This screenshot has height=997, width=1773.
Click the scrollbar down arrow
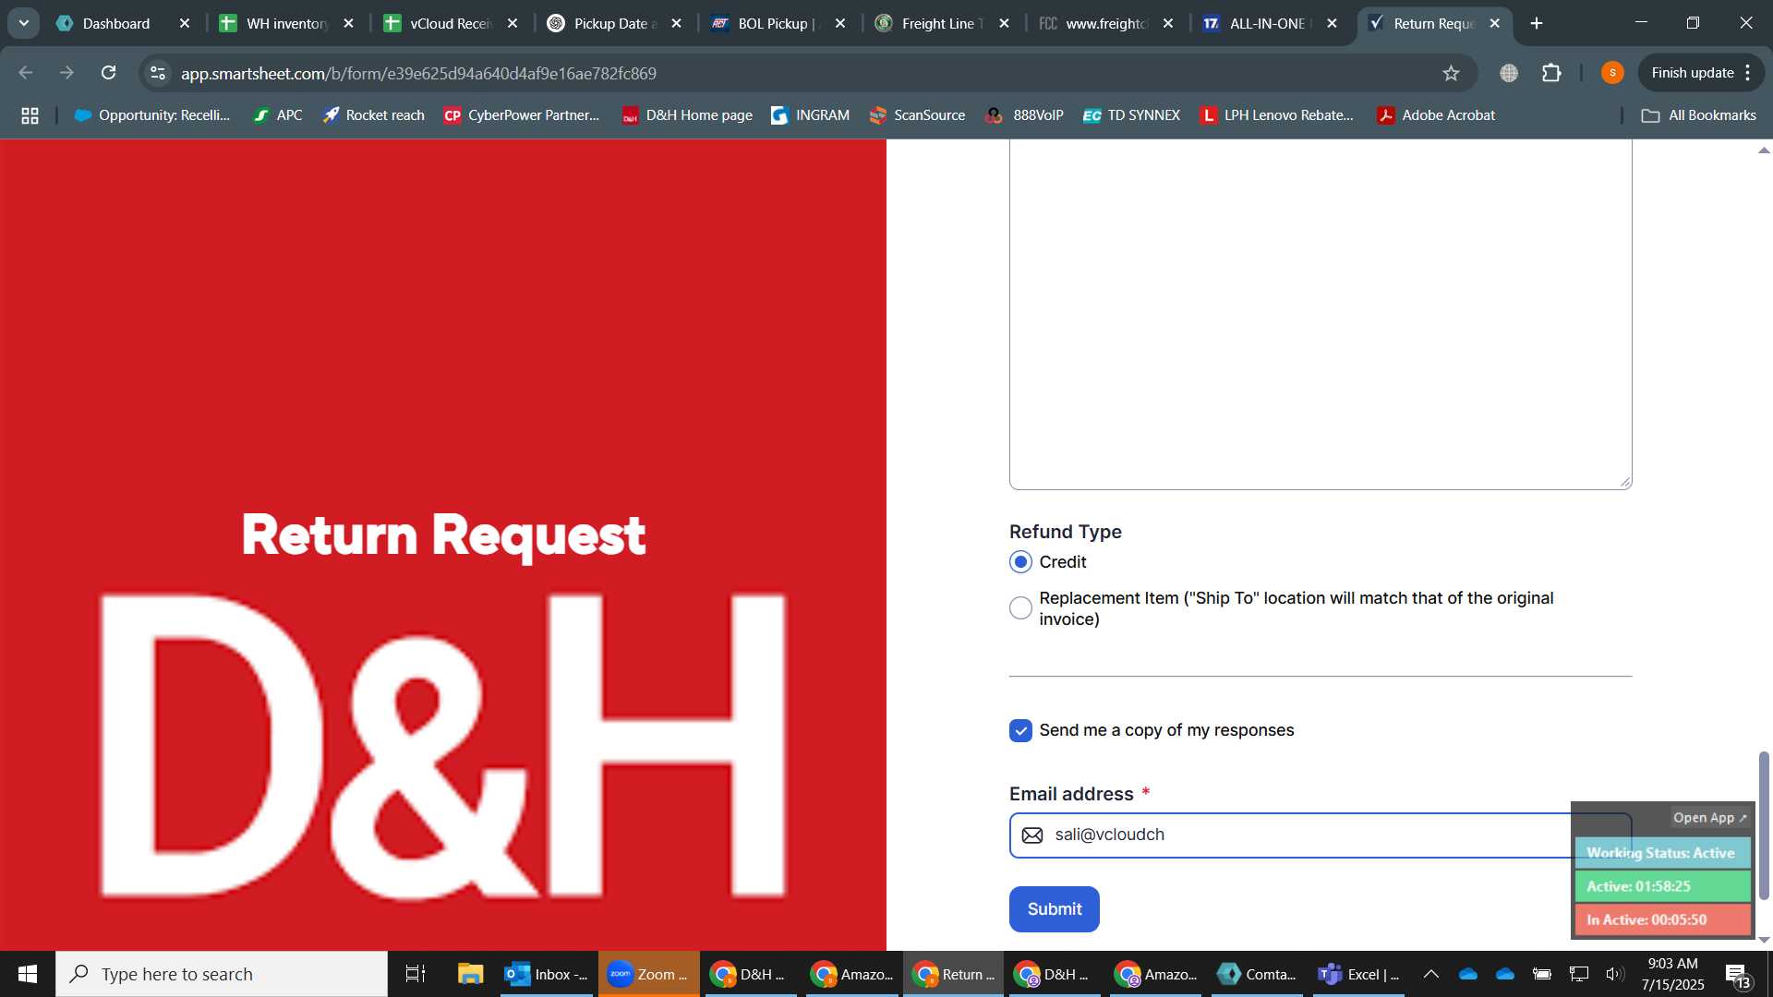[x=1764, y=940]
